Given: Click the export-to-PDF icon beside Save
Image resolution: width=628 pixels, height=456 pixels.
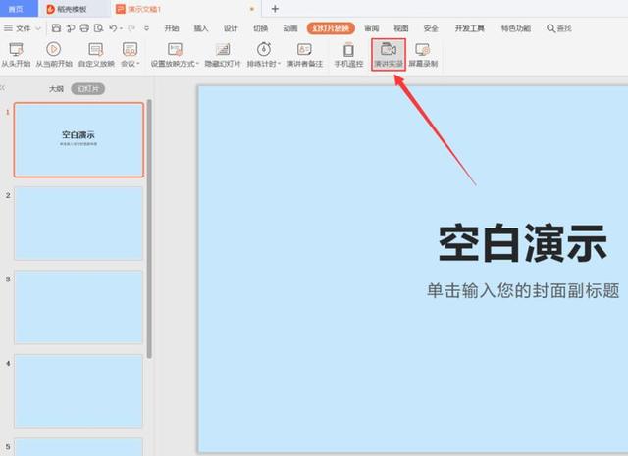Looking at the screenshot, I should coord(71,28).
